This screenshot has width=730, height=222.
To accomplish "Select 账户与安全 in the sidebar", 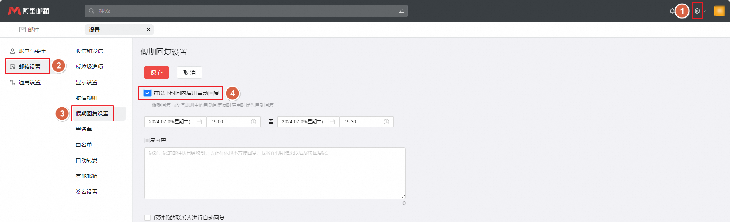I will (32, 51).
